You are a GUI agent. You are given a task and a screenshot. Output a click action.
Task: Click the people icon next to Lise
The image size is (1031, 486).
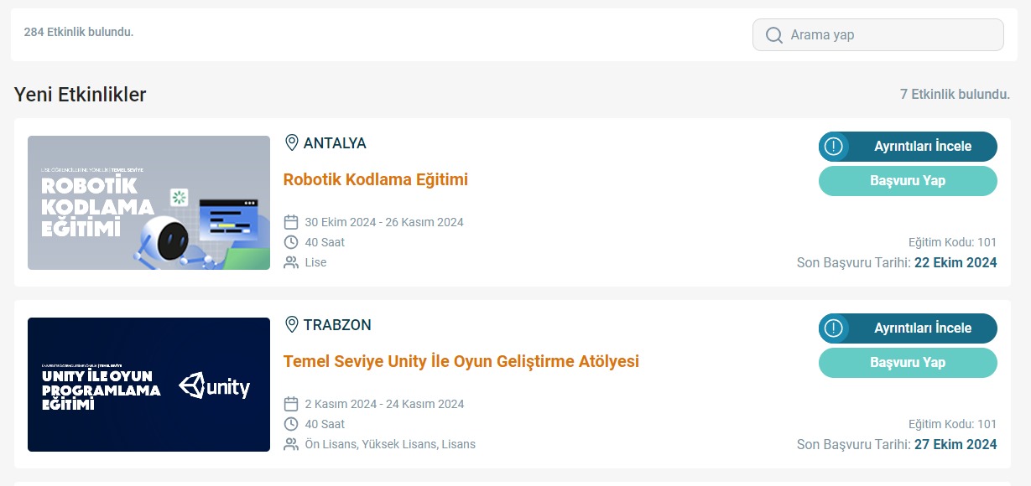coord(291,262)
